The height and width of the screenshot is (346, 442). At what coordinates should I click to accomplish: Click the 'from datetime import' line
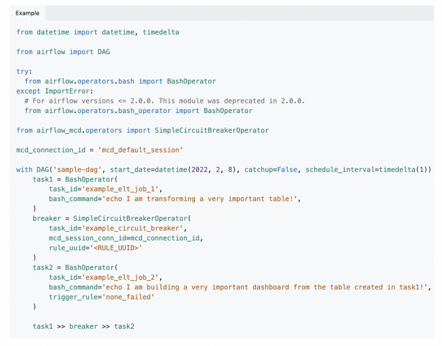pyautogui.click(x=98, y=32)
